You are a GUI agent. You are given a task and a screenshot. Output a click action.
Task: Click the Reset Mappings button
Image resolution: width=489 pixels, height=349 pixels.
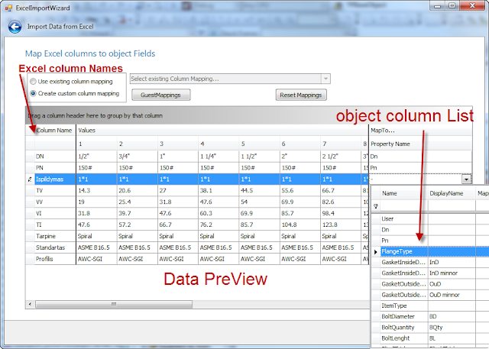click(301, 95)
